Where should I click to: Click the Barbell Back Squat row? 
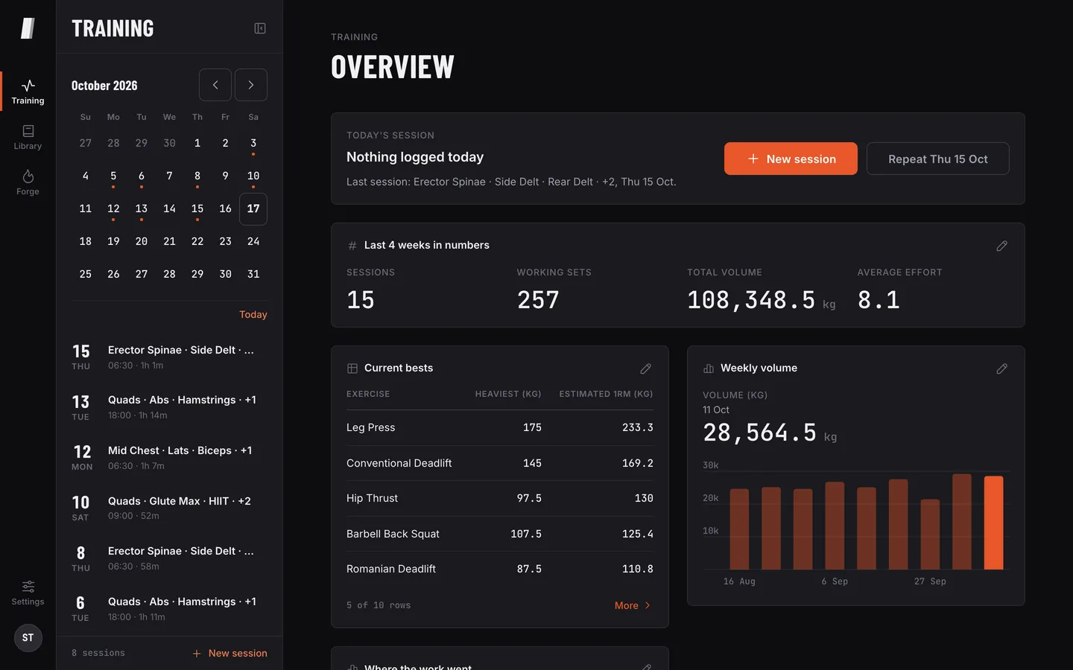[x=500, y=534]
